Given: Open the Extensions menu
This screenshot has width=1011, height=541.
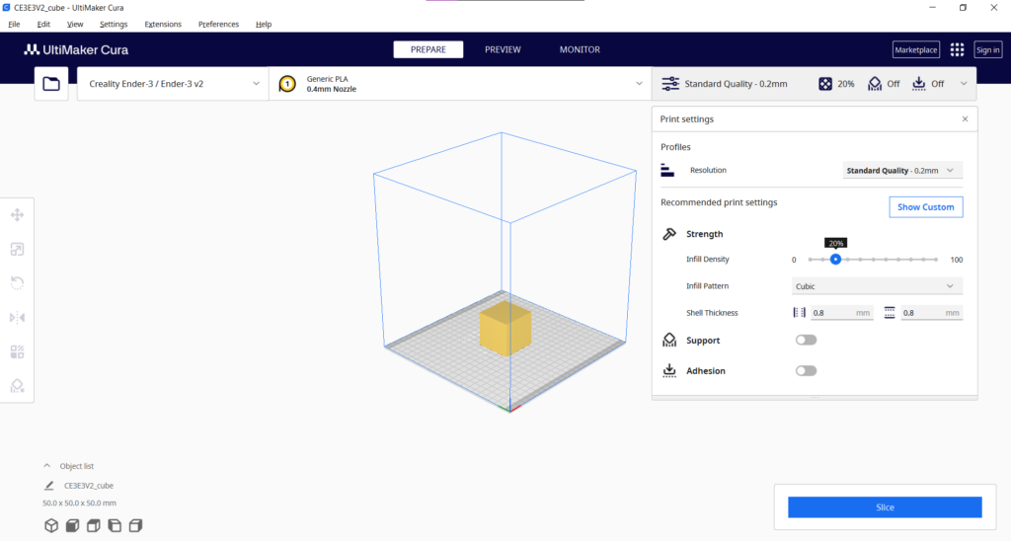Looking at the screenshot, I should (163, 24).
